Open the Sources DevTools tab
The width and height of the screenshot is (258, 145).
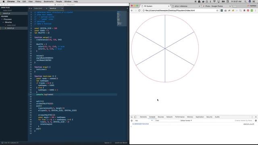click(x=161, y=117)
